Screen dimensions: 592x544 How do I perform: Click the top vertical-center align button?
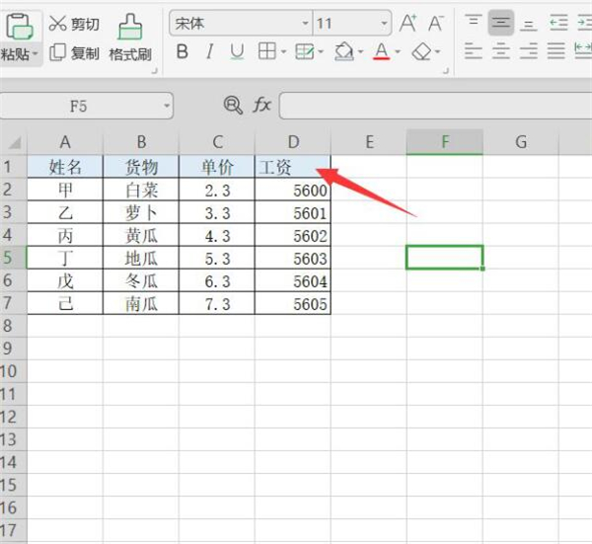pos(501,23)
